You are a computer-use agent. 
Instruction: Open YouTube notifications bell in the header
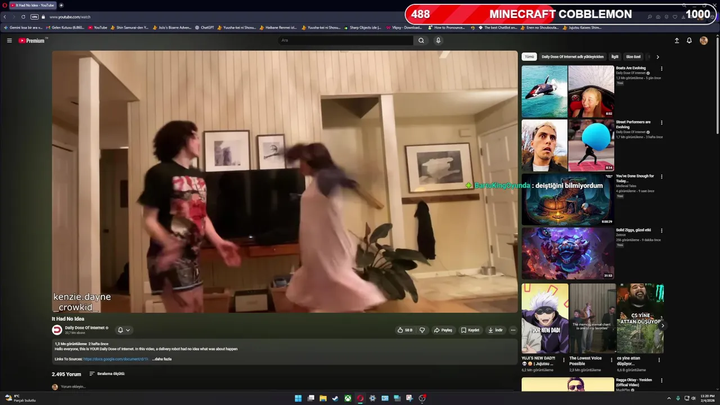click(x=689, y=40)
